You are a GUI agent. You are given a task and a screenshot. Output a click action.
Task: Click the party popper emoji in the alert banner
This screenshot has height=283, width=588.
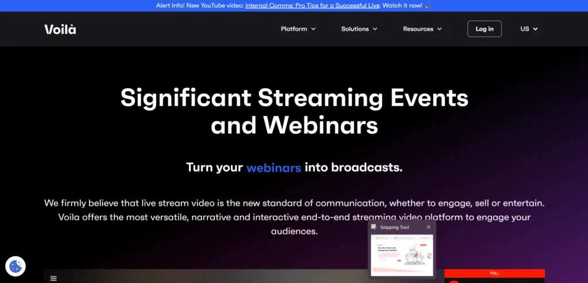(x=428, y=6)
